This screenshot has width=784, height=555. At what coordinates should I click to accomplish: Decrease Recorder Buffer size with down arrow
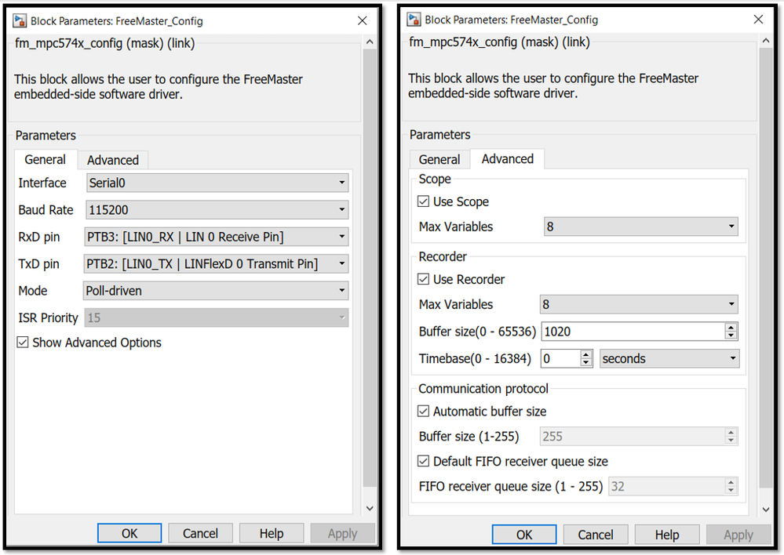pyautogui.click(x=731, y=336)
